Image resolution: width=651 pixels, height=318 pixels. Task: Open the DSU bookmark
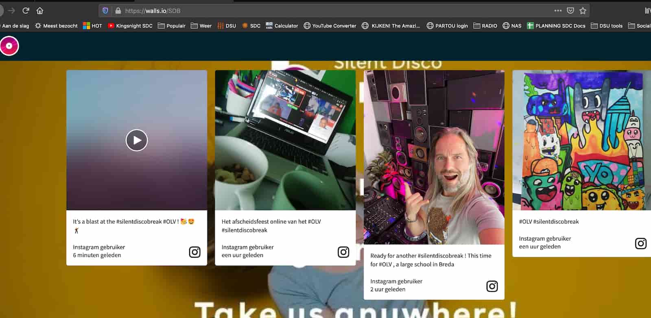pyautogui.click(x=227, y=26)
